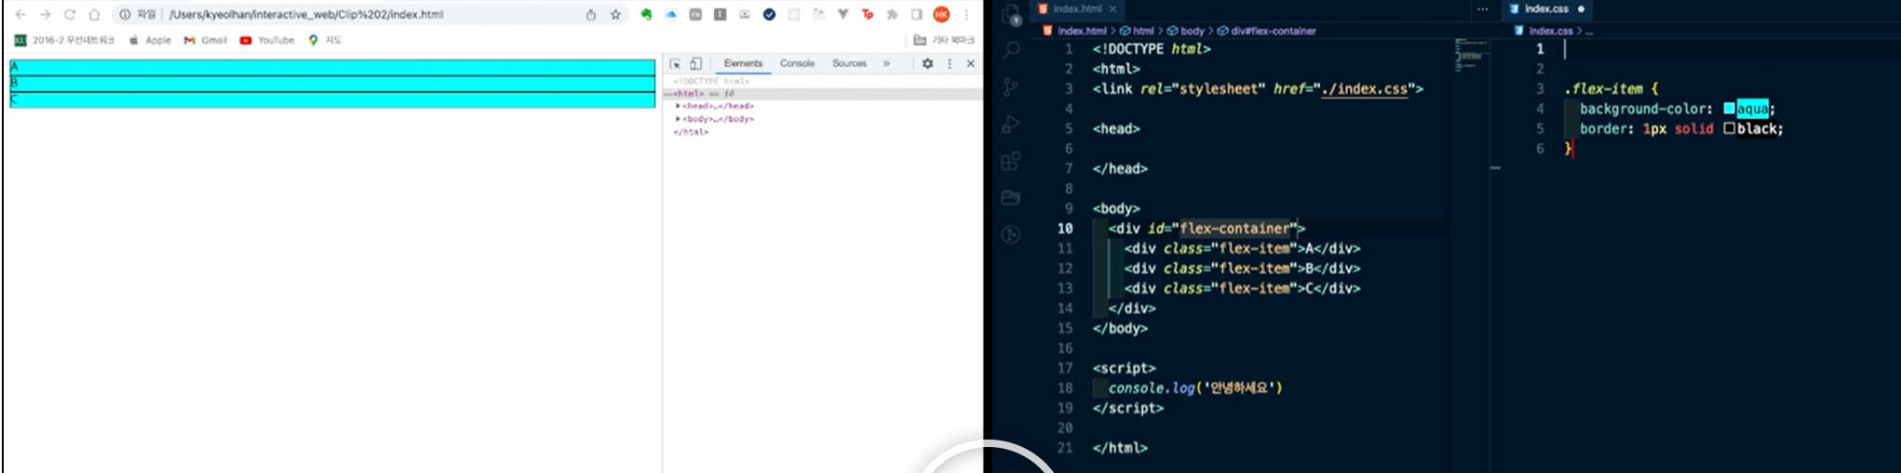
Task: Click the blue cloud extension icon
Action: [671, 15]
